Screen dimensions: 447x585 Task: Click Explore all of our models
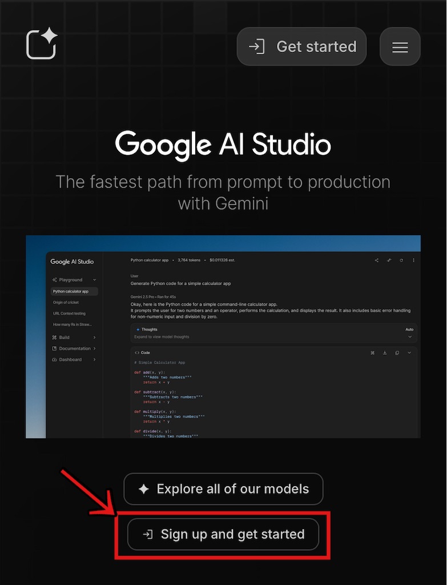(223, 489)
